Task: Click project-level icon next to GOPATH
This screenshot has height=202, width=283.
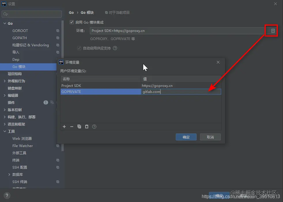Action: coord(58,38)
